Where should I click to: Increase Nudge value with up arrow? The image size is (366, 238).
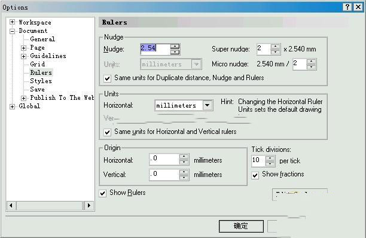[x=175, y=47]
